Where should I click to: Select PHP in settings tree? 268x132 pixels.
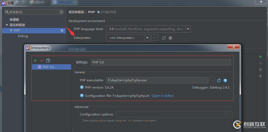[x=34, y=31]
